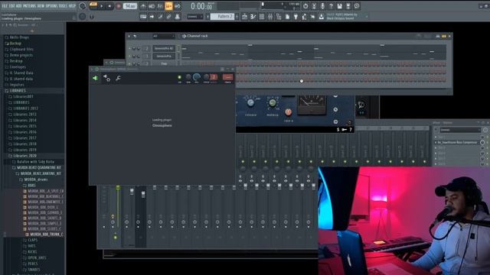The height and width of the screenshot is (275, 490).
Task: Expand the SNARES folder
Action: click(x=34, y=270)
